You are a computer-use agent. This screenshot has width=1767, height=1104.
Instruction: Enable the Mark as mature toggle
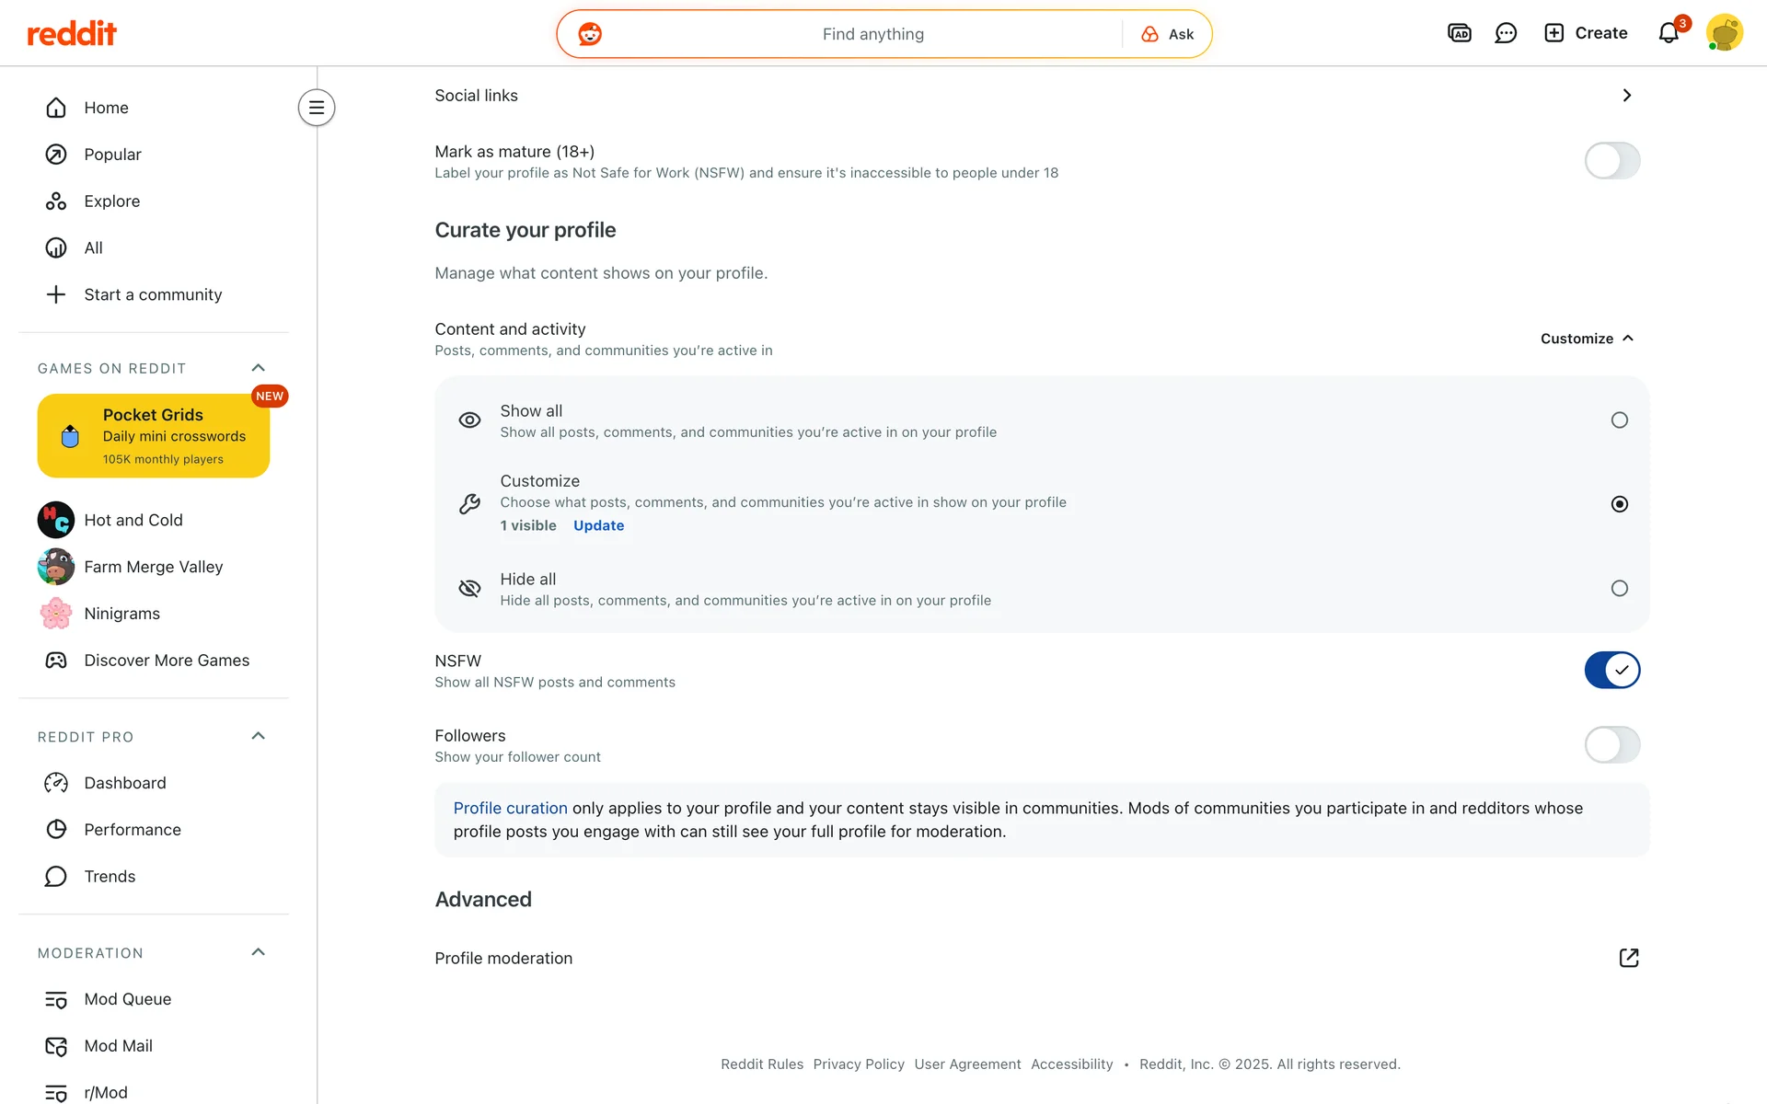point(1611,161)
